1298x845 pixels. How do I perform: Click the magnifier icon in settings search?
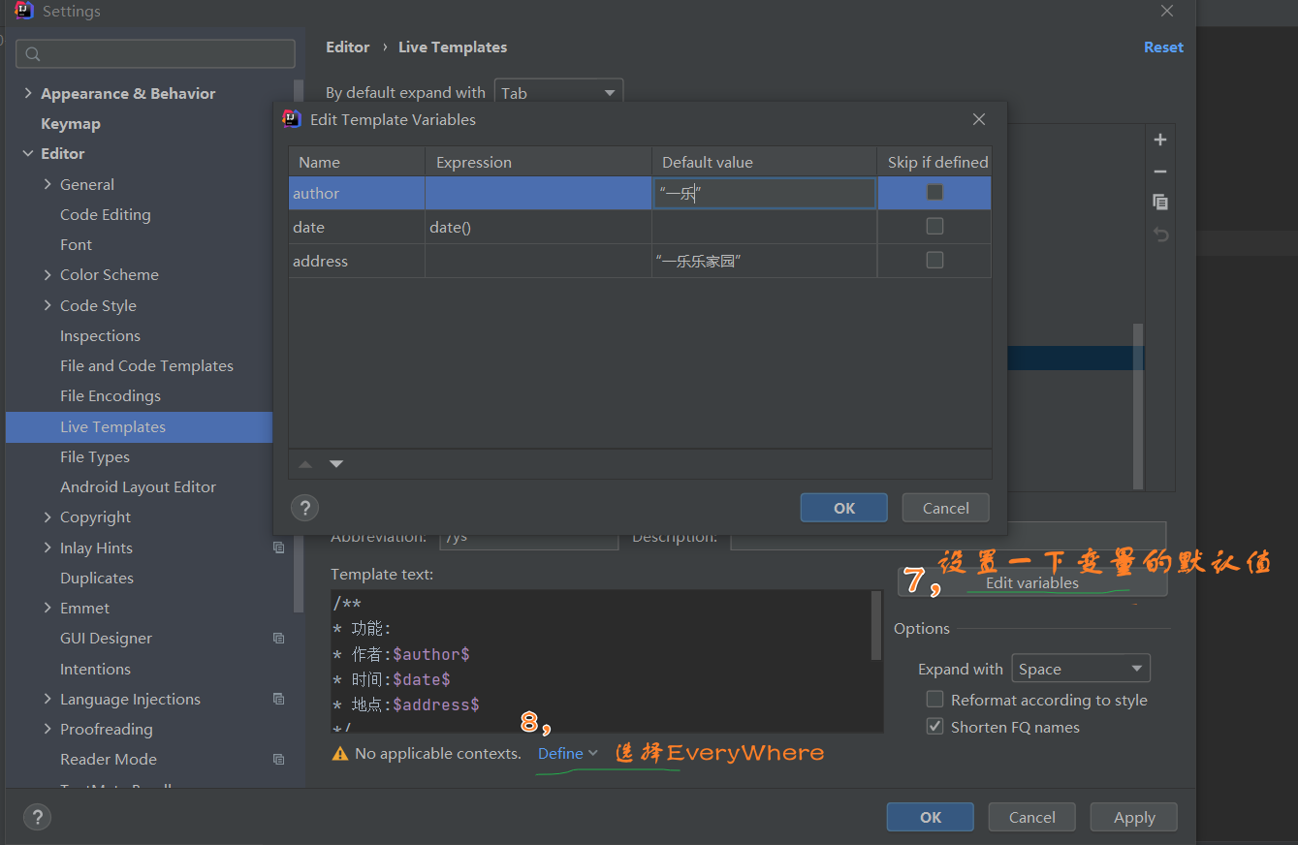pos(34,54)
